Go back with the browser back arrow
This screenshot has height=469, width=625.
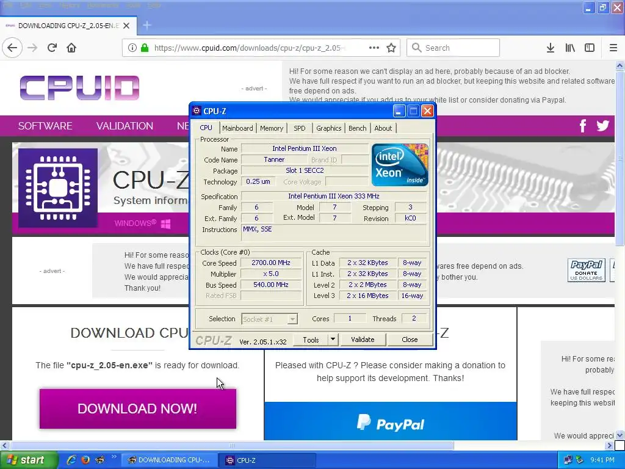point(12,48)
